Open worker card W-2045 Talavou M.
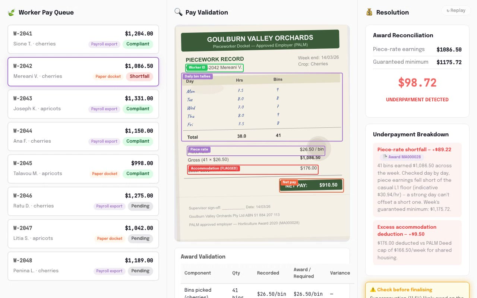Image resolution: width=477 pixels, height=298 pixels. coord(83,169)
